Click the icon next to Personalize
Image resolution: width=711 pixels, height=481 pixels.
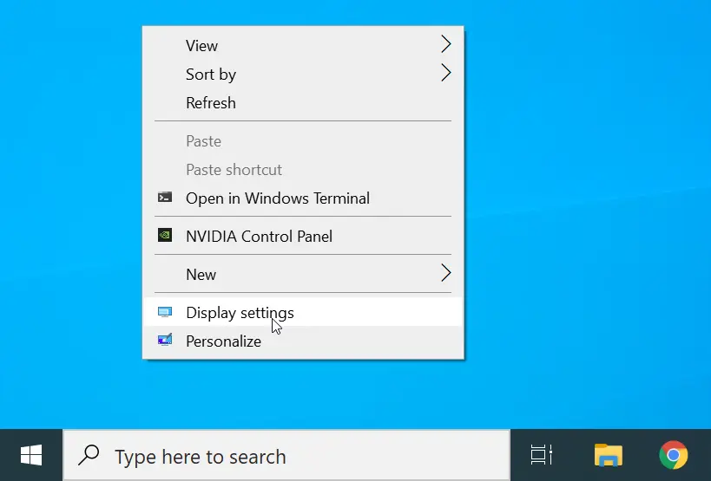click(x=164, y=341)
